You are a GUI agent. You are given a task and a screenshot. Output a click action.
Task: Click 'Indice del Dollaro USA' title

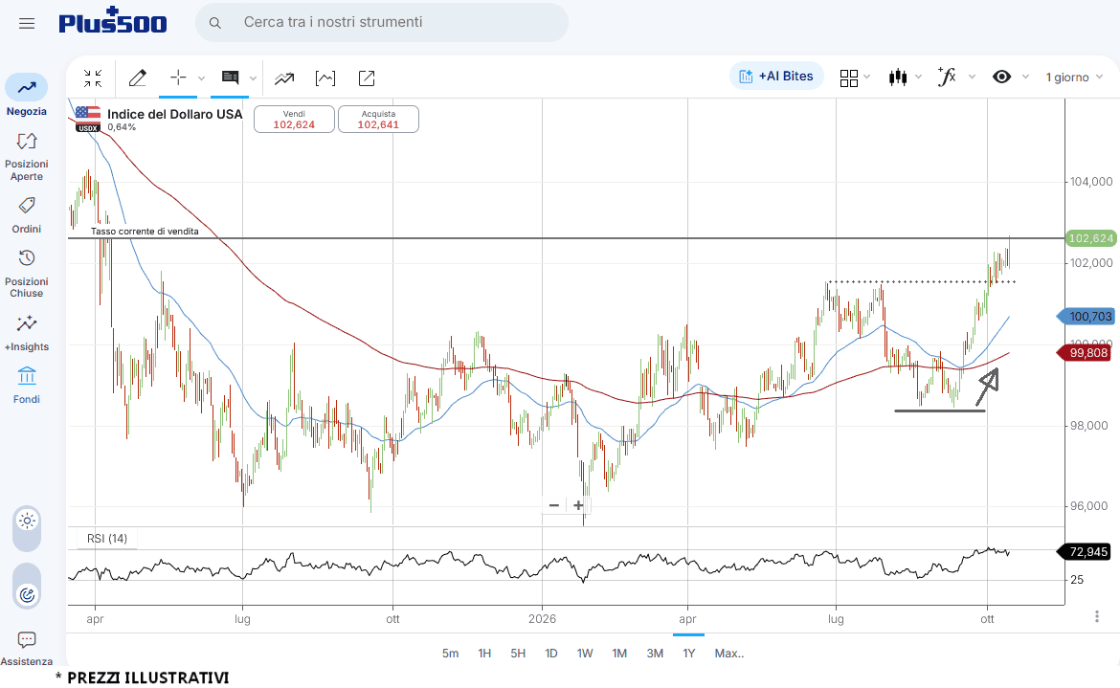(175, 114)
